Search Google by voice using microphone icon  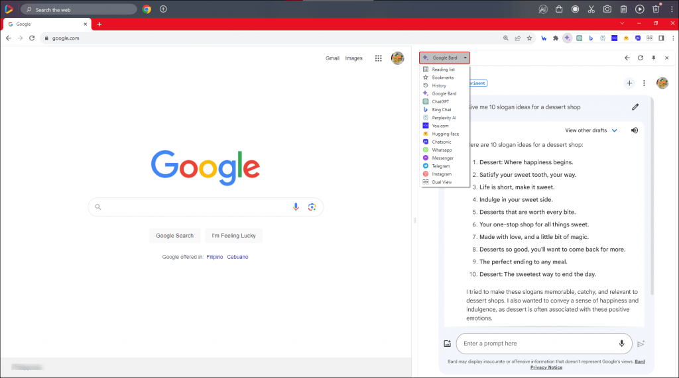tap(296, 207)
